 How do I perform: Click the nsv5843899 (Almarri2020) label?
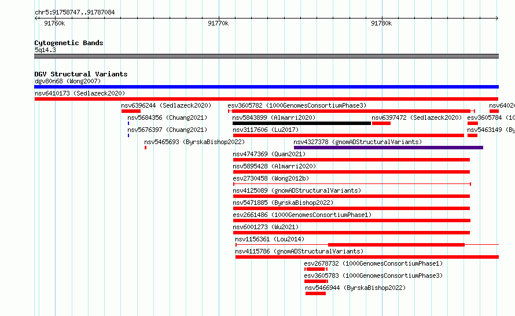pyautogui.click(x=274, y=117)
